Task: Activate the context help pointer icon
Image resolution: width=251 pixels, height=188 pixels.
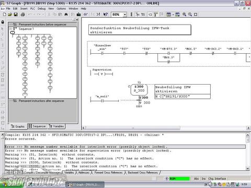Action: coord(106,15)
